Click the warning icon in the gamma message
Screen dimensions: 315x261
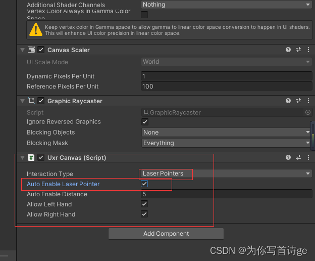(36, 29)
